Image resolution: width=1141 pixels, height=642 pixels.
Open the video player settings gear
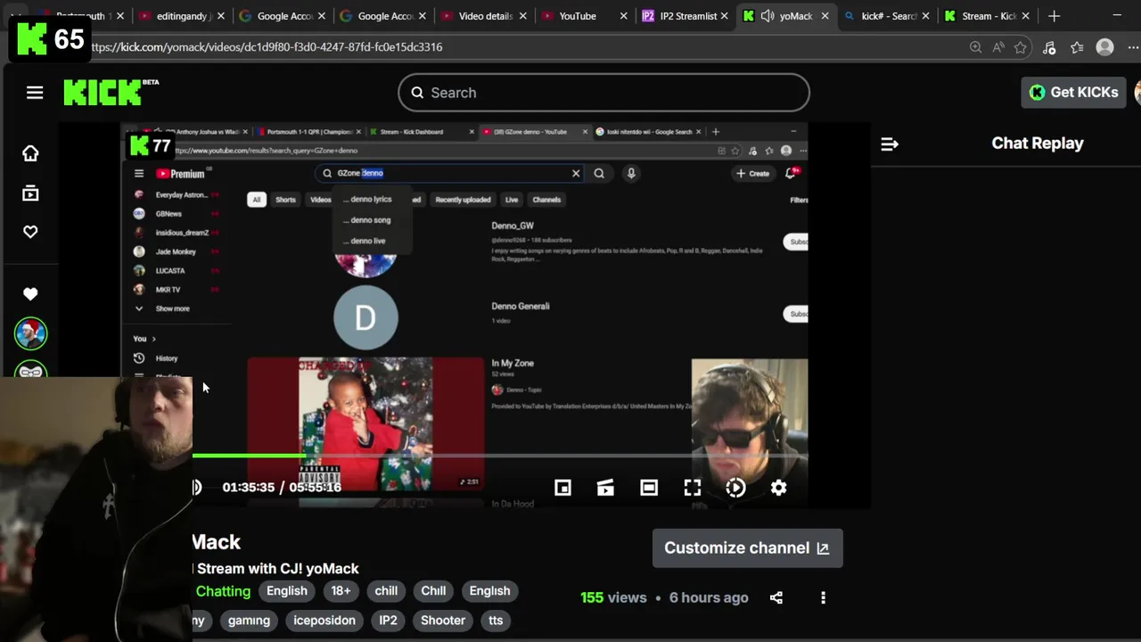coord(779,488)
